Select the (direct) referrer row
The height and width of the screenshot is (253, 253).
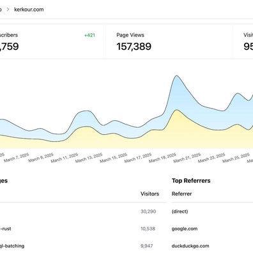[212, 211]
